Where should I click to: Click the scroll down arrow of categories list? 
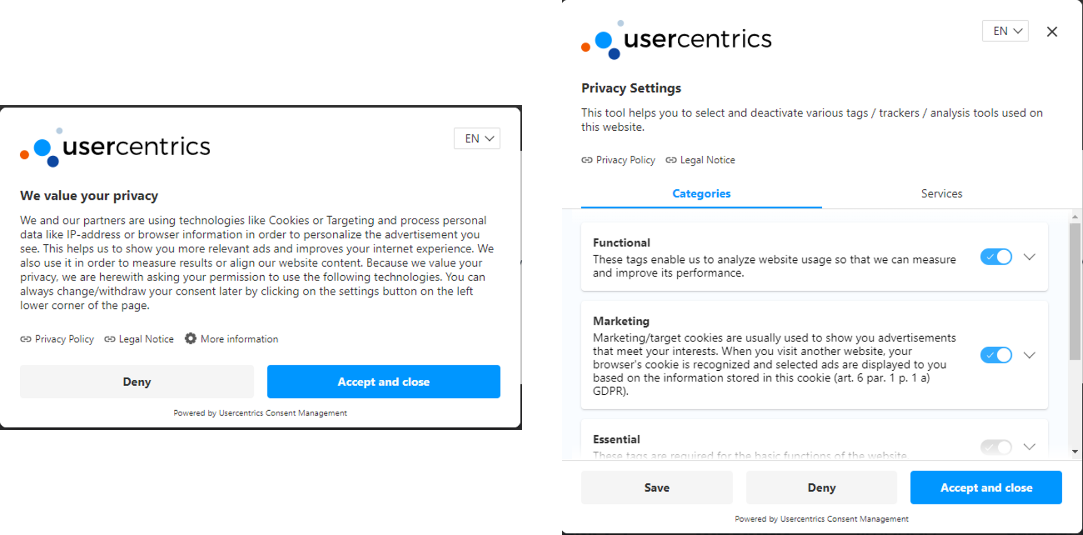(1075, 452)
